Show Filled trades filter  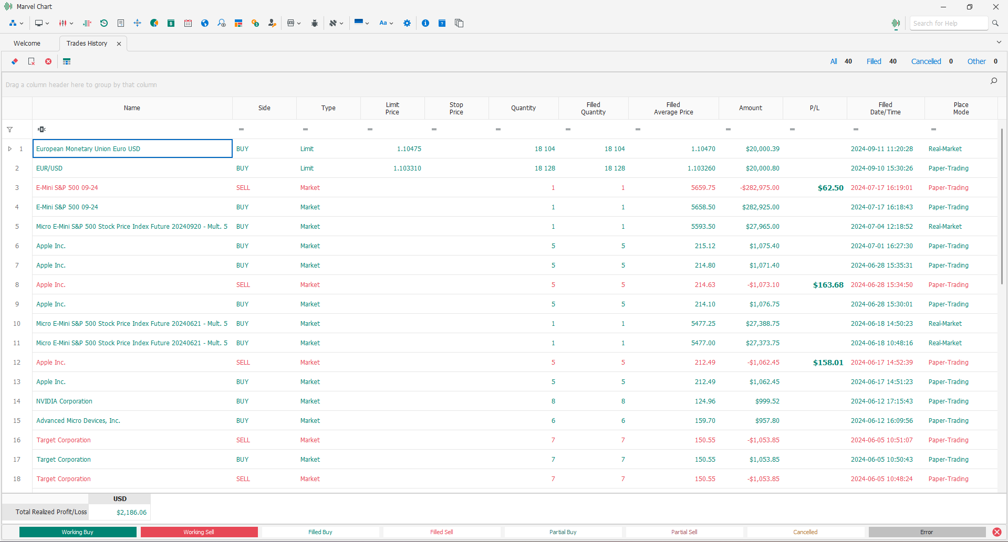(x=874, y=61)
